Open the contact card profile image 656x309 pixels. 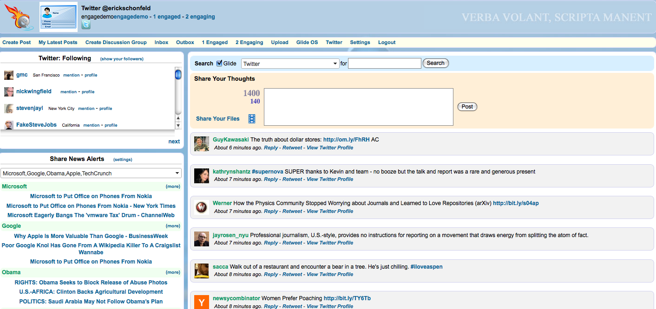(x=59, y=17)
